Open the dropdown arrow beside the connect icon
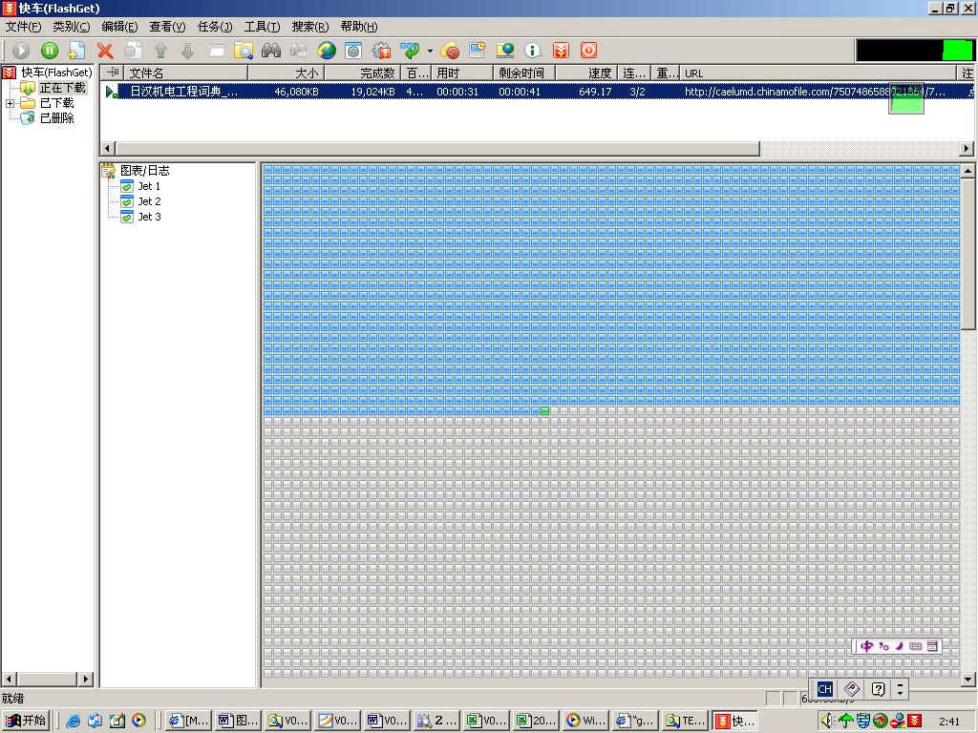Screen dimensions: 978x733 coord(430,51)
